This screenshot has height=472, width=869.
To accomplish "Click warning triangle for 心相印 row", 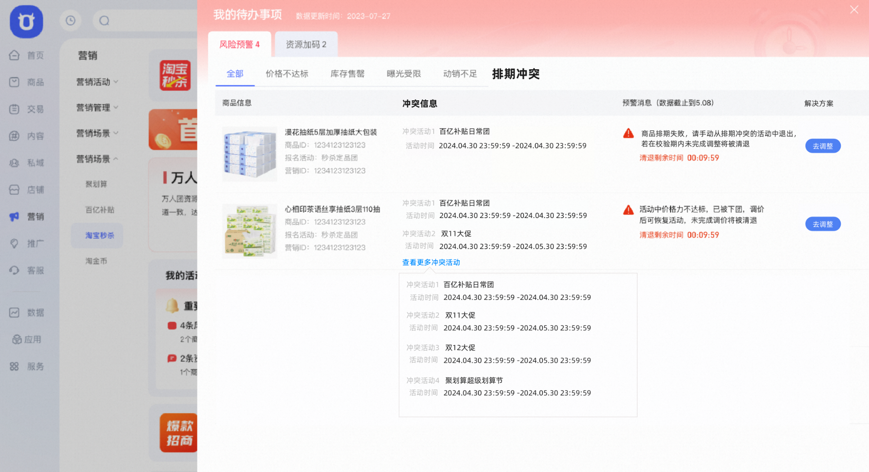I will click(628, 210).
